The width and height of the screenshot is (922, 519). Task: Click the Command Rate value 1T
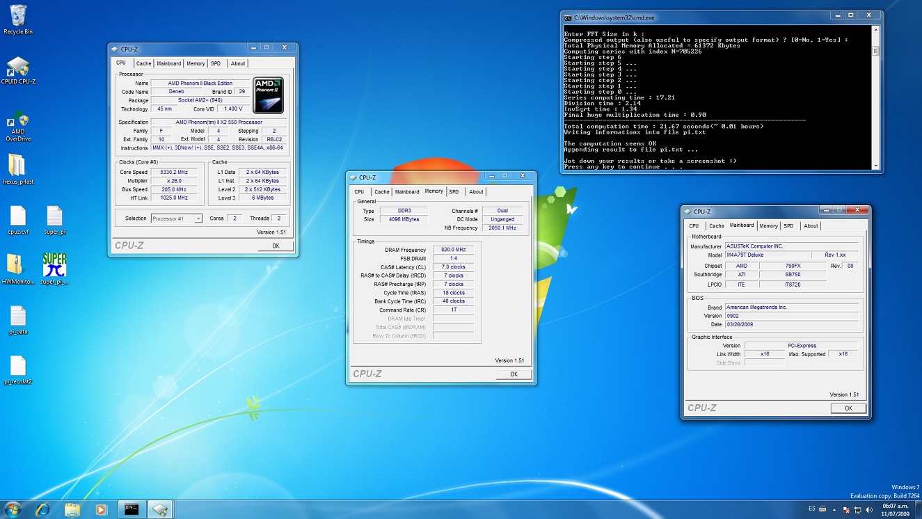[x=453, y=310]
